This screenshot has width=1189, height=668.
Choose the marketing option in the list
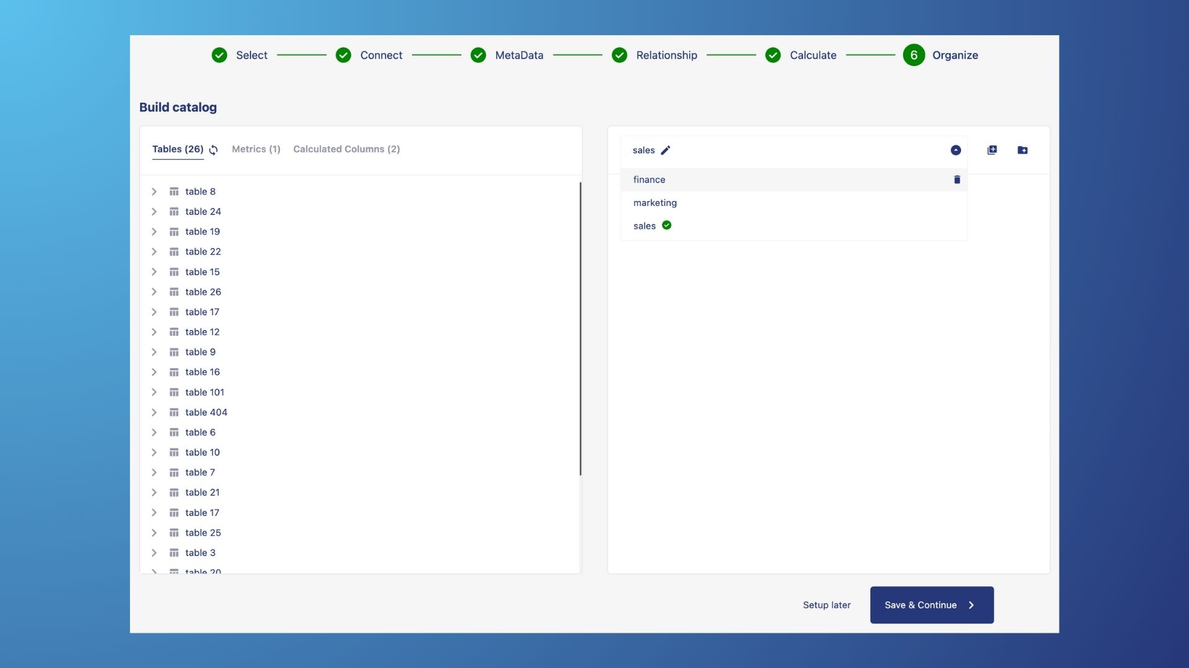655,203
